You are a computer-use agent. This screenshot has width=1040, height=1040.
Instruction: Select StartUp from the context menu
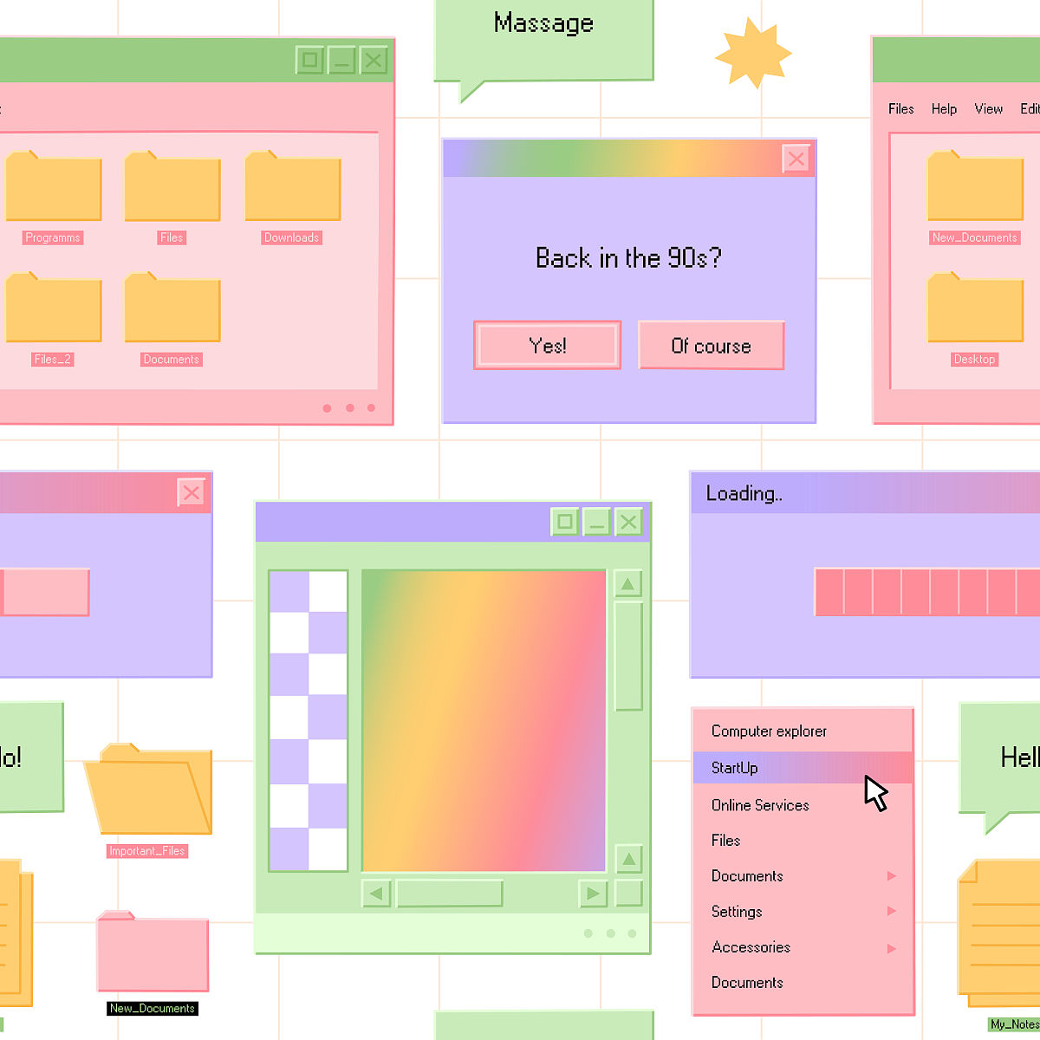pos(735,768)
